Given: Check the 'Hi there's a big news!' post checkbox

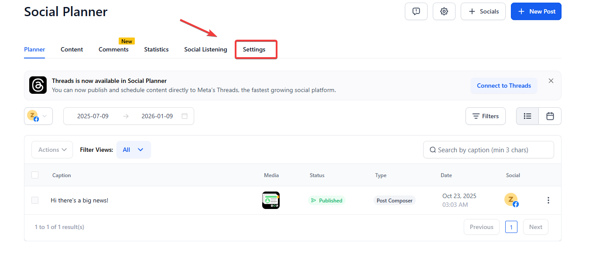Looking at the screenshot, I should point(35,200).
